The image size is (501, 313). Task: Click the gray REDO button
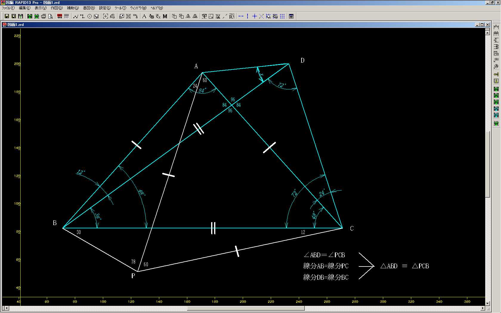[x=67, y=16]
